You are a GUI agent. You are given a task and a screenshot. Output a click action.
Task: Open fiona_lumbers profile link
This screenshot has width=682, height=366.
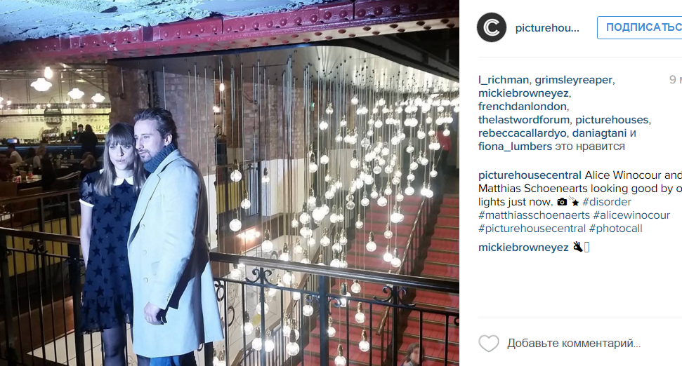click(515, 147)
